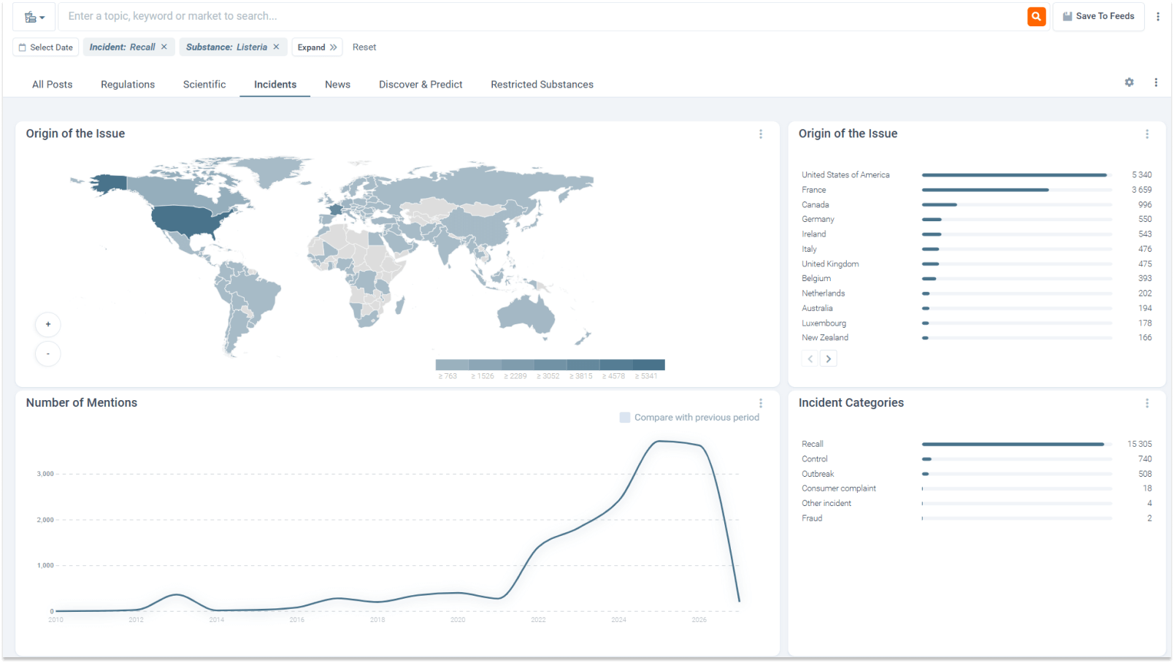Viewport: 1174px width, 663px height.
Task: Zoom out on the world map
Action: click(x=48, y=354)
